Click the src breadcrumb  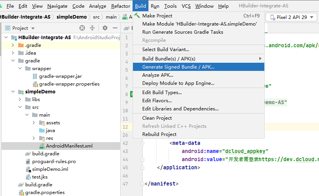(x=96, y=17)
